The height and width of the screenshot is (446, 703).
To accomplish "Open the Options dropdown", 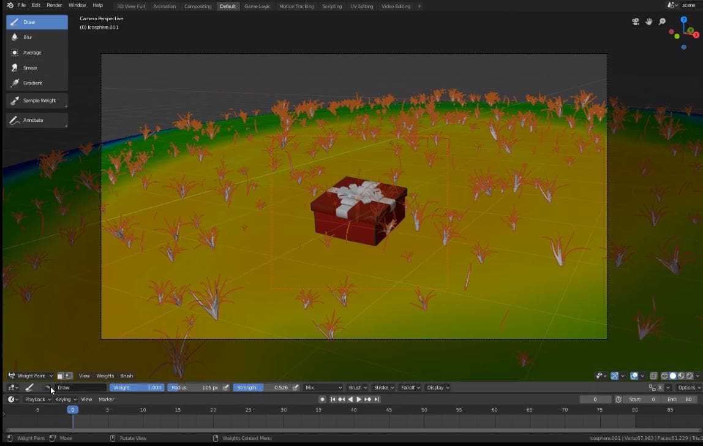I will [x=689, y=388].
